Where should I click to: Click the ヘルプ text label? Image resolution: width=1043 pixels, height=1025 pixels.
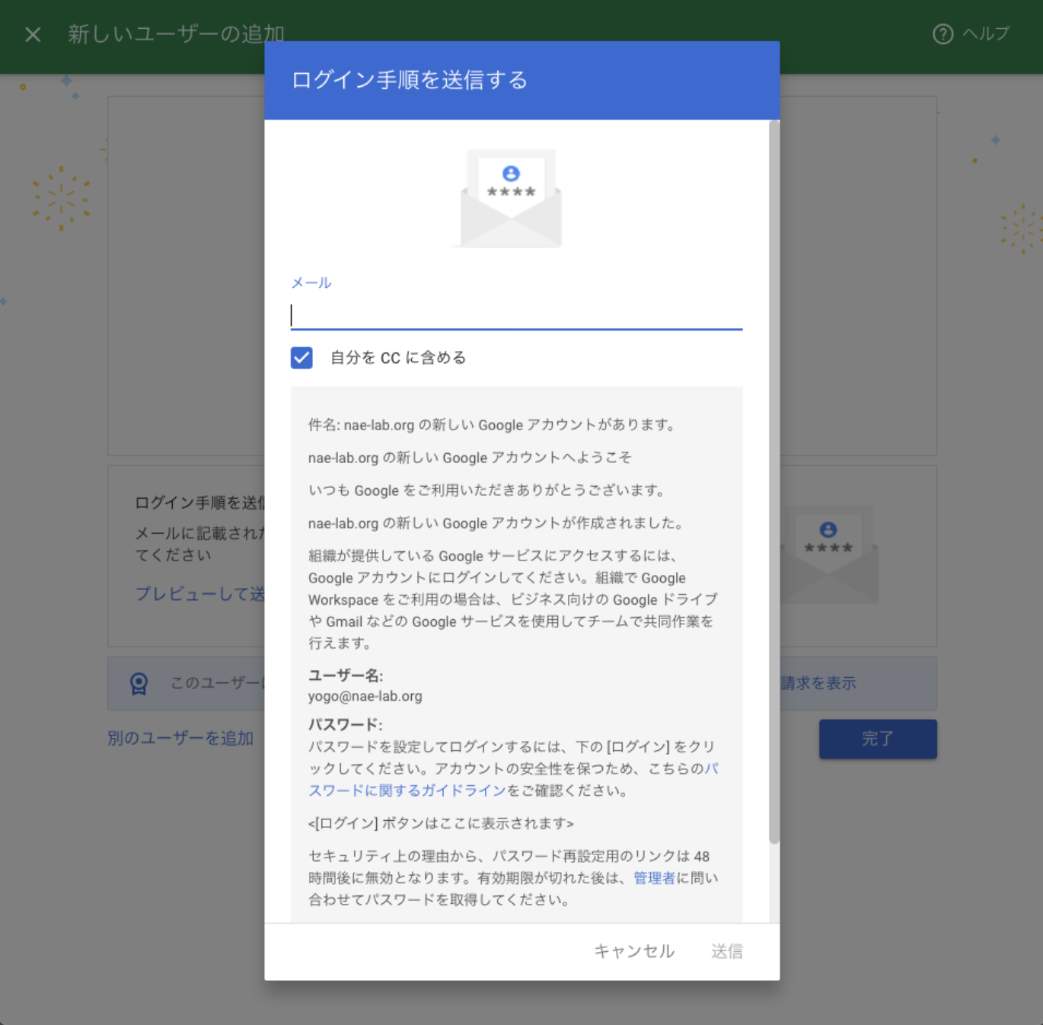point(986,34)
